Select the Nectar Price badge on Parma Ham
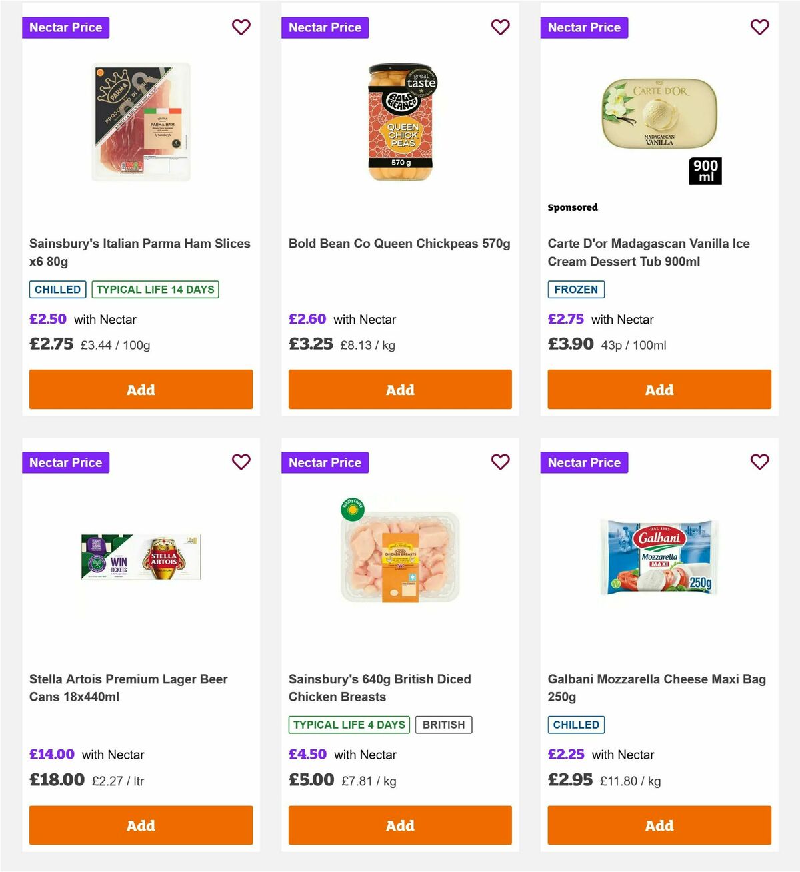This screenshot has width=800, height=872. [65, 27]
